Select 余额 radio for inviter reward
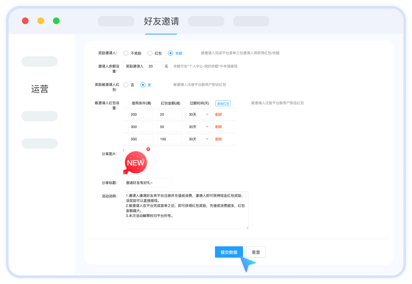Image resolution: width=412 pixels, height=284 pixels. coord(171,53)
